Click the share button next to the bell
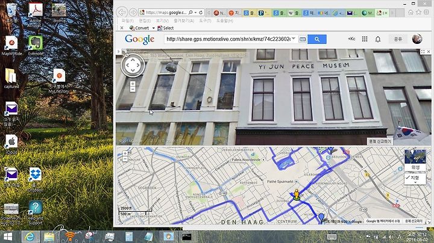434x243 pixels. point(398,39)
